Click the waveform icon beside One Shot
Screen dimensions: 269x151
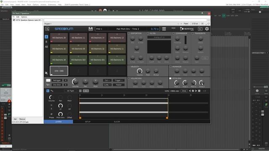pos(48,85)
